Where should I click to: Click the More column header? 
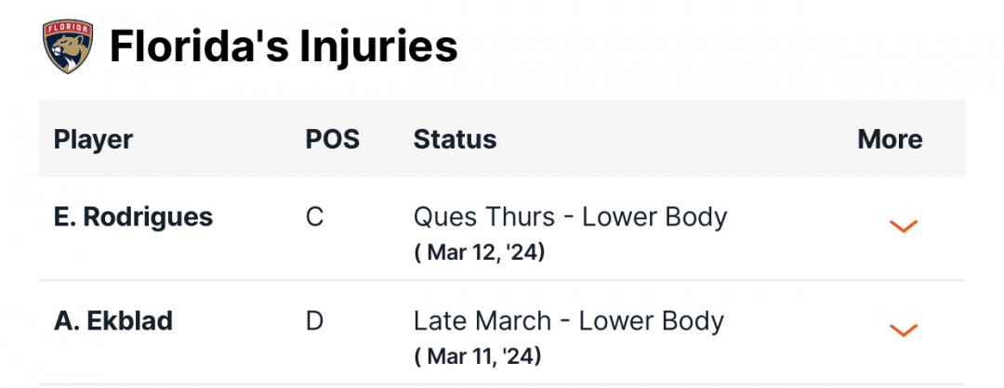click(x=890, y=139)
